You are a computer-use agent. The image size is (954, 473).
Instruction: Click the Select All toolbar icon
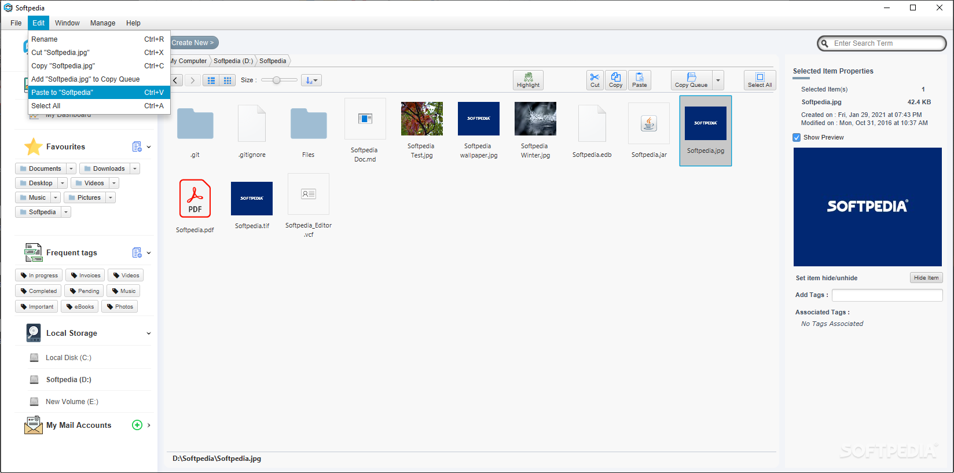pos(759,80)
